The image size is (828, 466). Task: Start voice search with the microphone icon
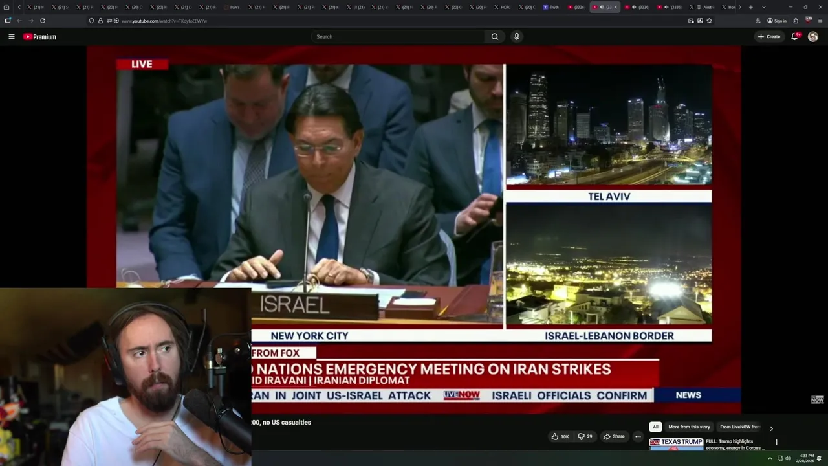(516, 37)
